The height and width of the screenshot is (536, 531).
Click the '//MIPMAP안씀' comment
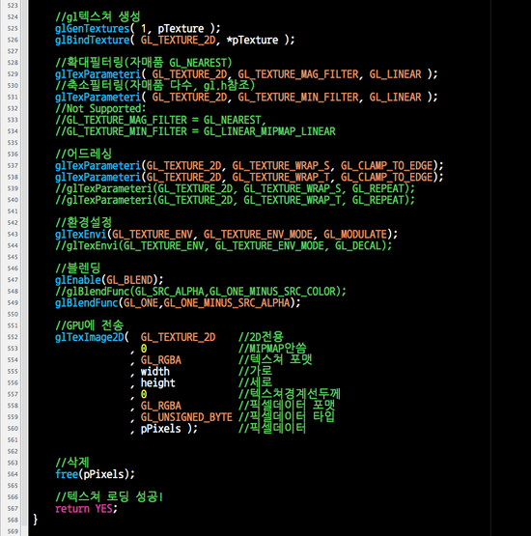tap(272, 349)
